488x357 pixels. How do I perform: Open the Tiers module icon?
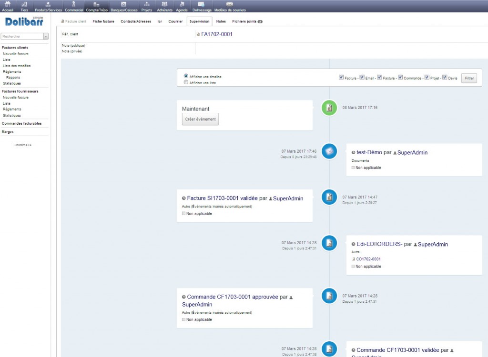point(24,4)
